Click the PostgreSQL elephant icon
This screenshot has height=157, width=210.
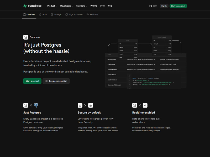pos(36,105)
